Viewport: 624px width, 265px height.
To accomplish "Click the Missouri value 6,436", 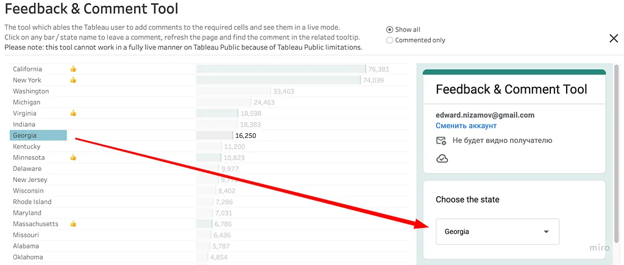I will (x=222, y=235).
